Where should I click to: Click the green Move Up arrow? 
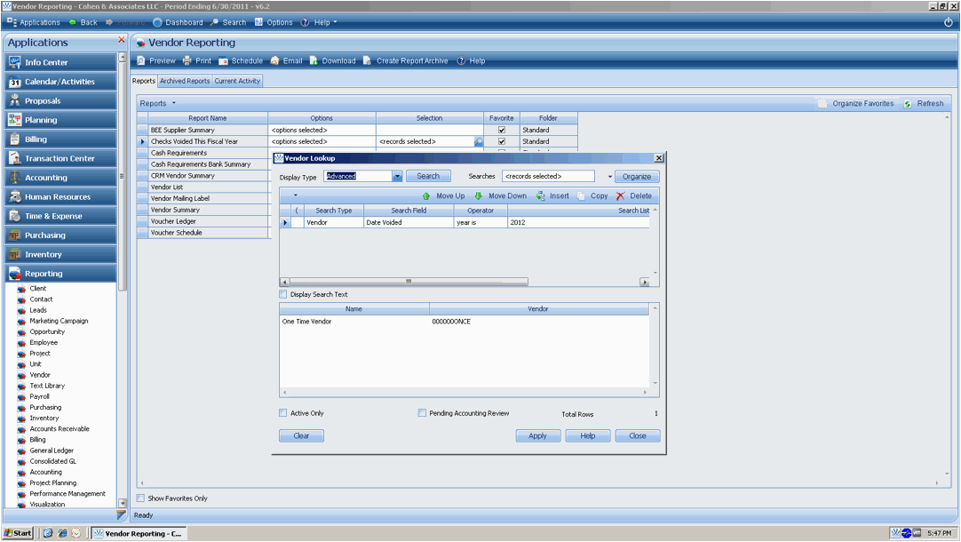pos(427,195)
